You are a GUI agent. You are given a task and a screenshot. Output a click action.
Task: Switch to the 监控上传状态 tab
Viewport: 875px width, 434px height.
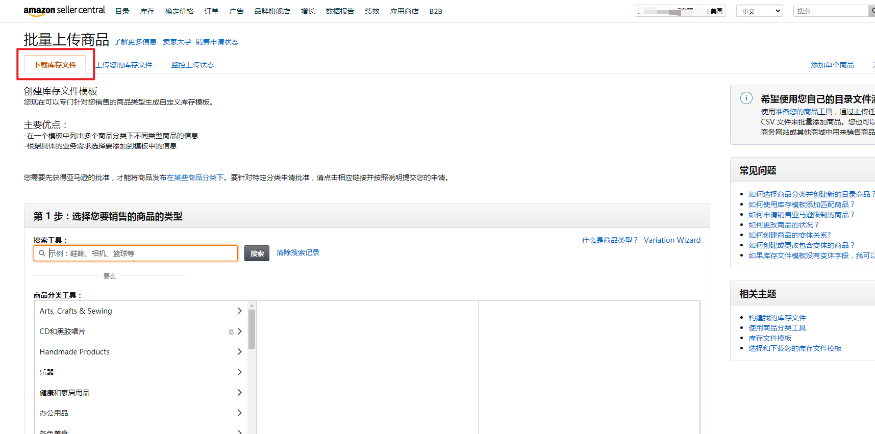click(192, 65)
